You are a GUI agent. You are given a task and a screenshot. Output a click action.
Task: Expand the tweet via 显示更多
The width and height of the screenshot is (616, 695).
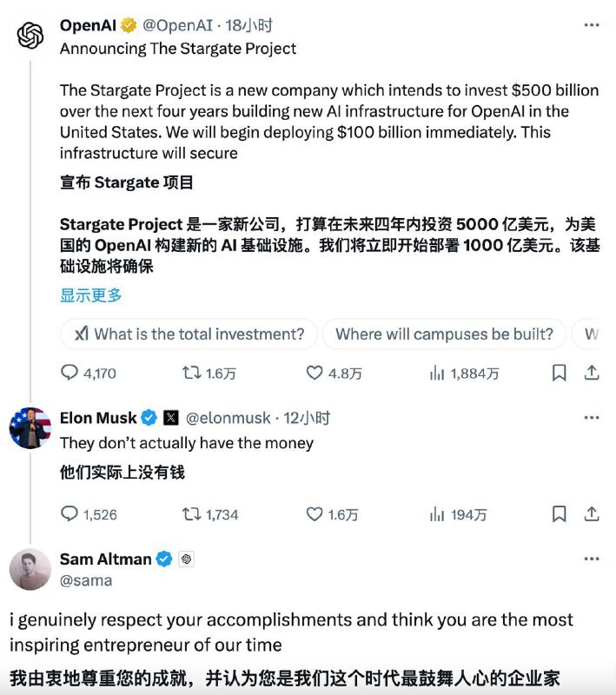tap(89, 295)
